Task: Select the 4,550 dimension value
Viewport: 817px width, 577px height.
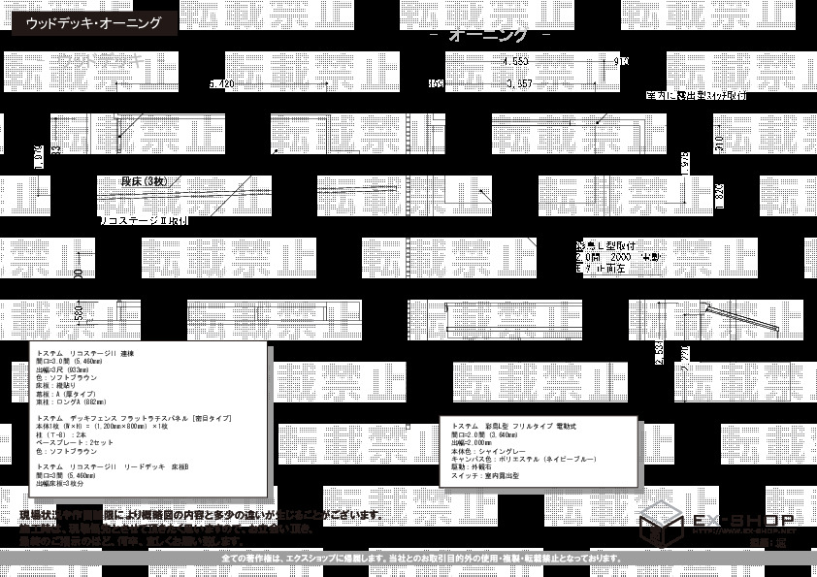Action: [x=516, y=61]
